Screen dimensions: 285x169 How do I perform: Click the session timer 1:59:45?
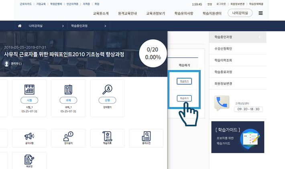197,4
